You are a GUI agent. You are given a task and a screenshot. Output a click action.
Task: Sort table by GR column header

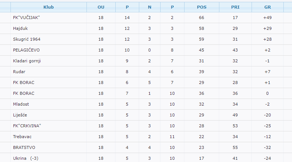[x=267, y=7]
